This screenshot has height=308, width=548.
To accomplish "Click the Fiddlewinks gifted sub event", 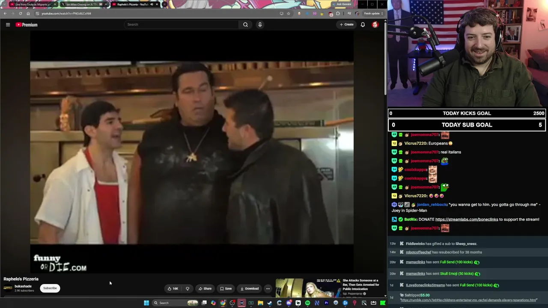I will click(441, 244).
